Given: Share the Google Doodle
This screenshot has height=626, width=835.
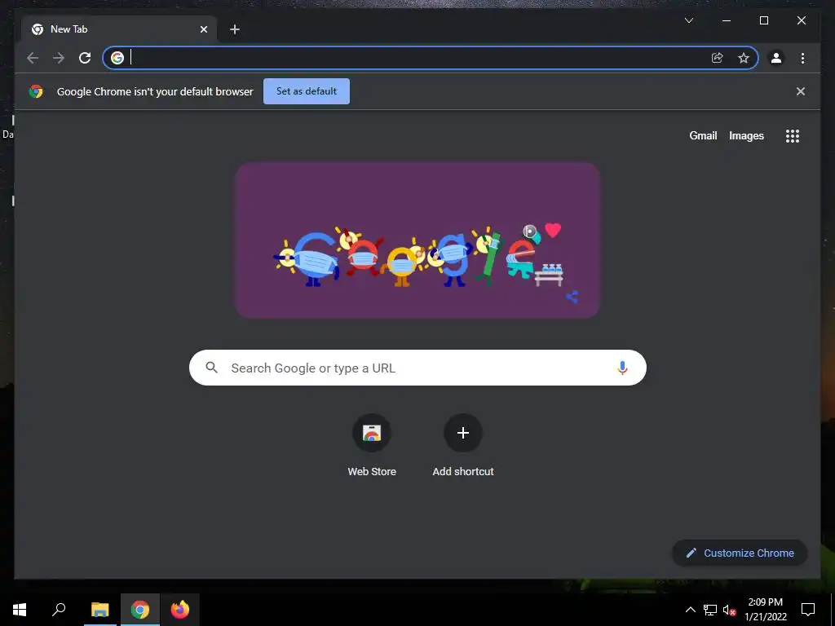Looking at the screenshot, I should point(572,297).
